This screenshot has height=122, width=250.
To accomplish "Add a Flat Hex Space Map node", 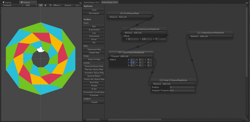I will point(94,70).
